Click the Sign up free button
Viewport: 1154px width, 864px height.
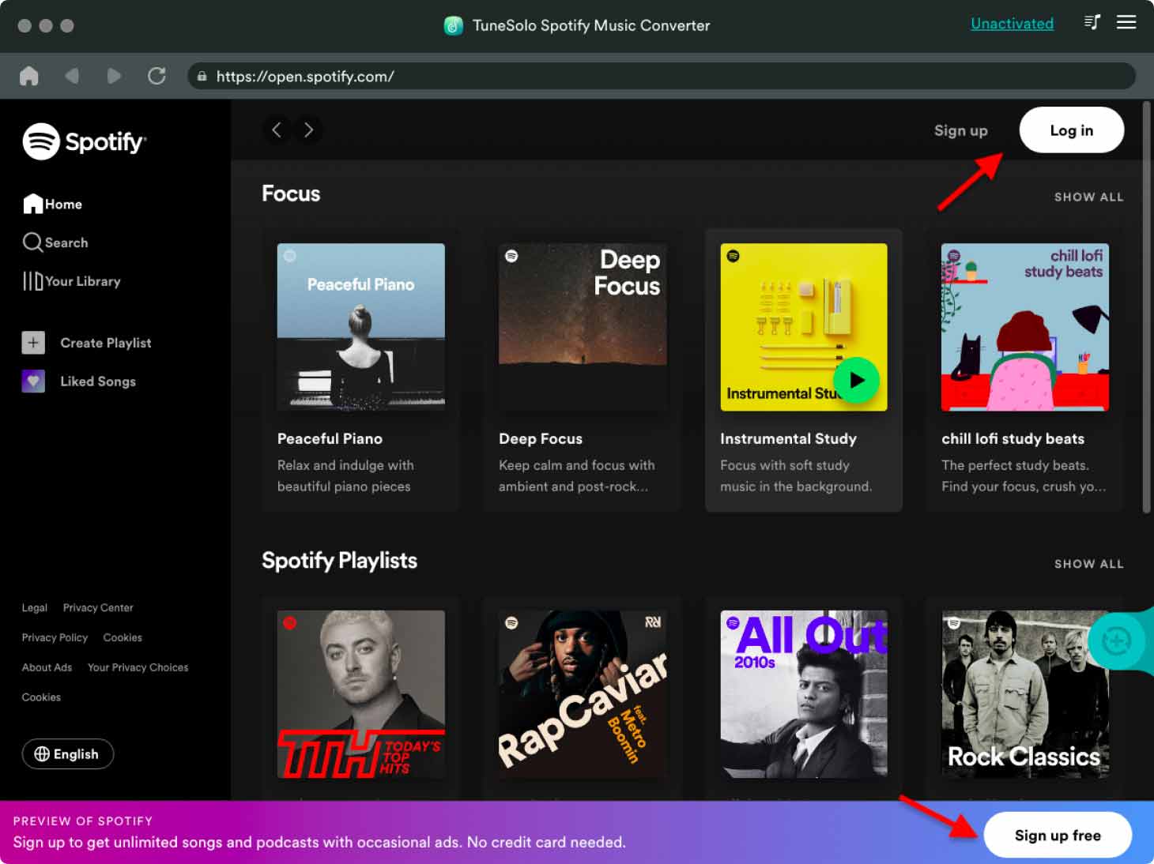coord(1058,835)
